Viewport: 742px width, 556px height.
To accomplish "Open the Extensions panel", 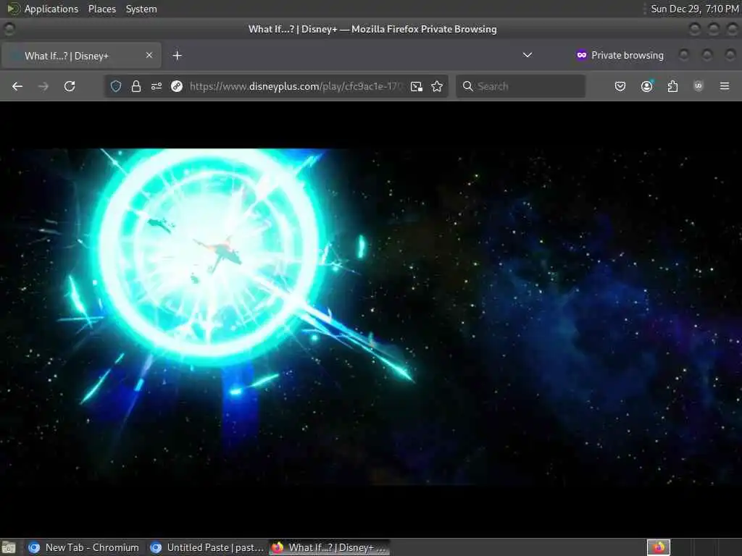I will click(x=672, y=86).
